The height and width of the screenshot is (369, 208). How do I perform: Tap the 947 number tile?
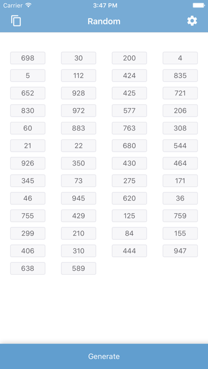(x=180, y=251)
